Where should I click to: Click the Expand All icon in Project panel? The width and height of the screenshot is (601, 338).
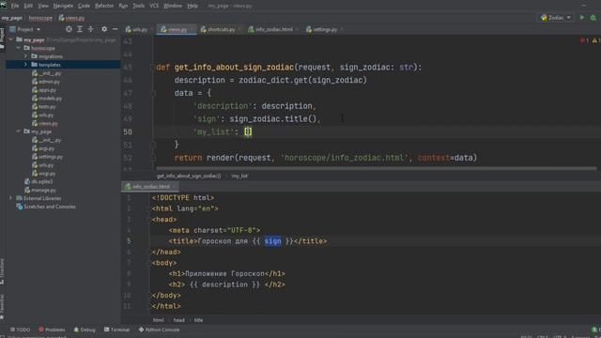coord(80,29)
